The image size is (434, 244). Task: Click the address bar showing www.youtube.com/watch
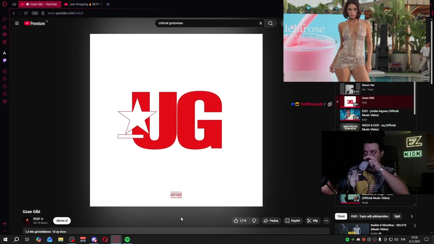point(65,13)
